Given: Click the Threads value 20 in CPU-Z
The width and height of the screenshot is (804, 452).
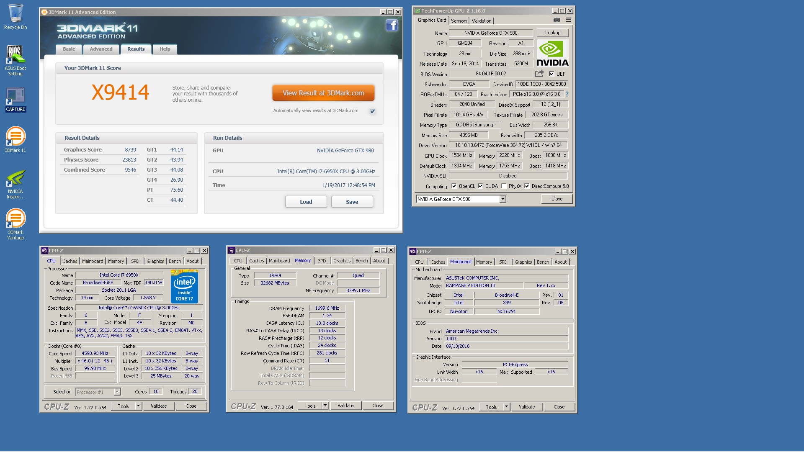Looking at the screenshot, I should click(x=195, y=392).
